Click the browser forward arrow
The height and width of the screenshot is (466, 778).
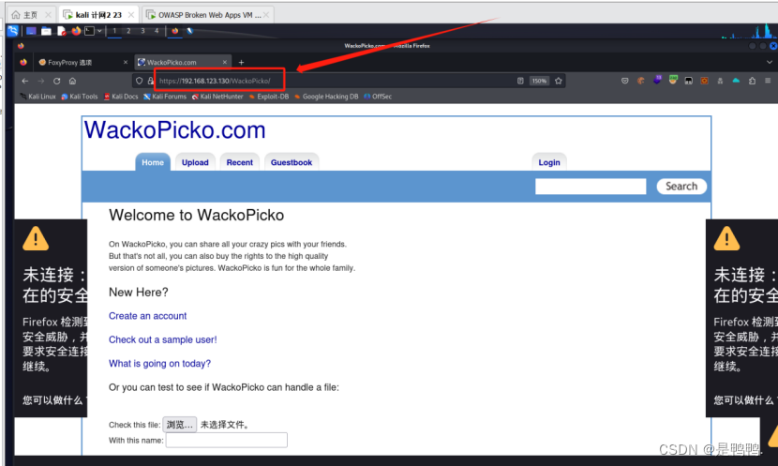40,81
